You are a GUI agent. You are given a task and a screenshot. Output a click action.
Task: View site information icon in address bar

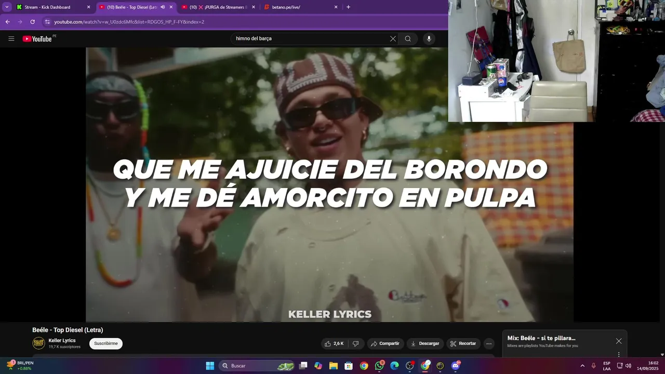click(47, 22)
